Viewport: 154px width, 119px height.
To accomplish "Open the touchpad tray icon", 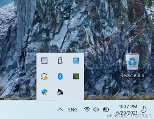I will point(44,61).
